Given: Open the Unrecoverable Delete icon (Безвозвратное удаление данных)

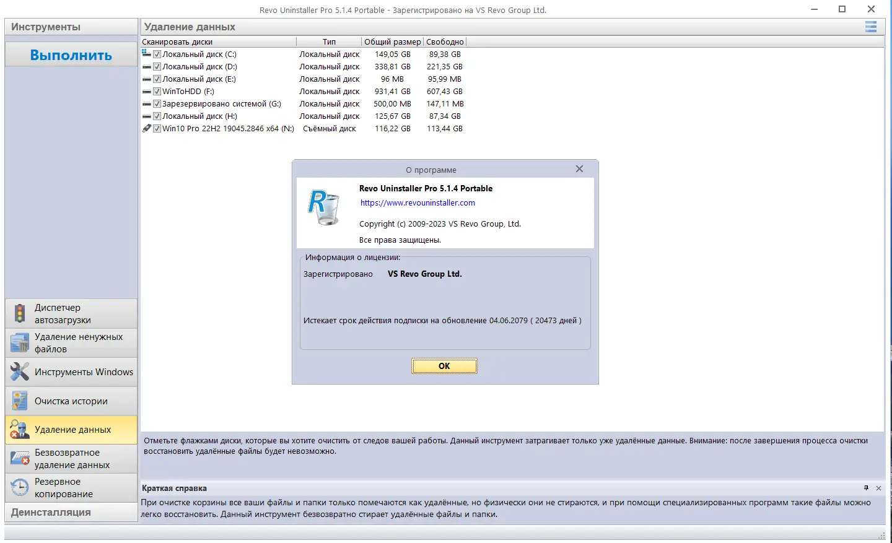Looking at the screenshot, I should point(20,459).
